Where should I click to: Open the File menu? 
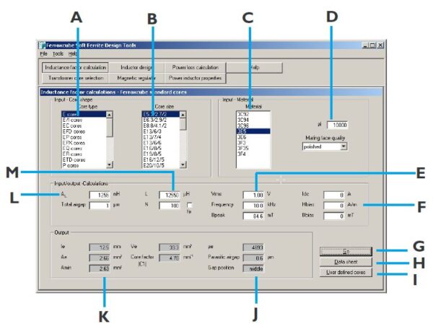43,54
